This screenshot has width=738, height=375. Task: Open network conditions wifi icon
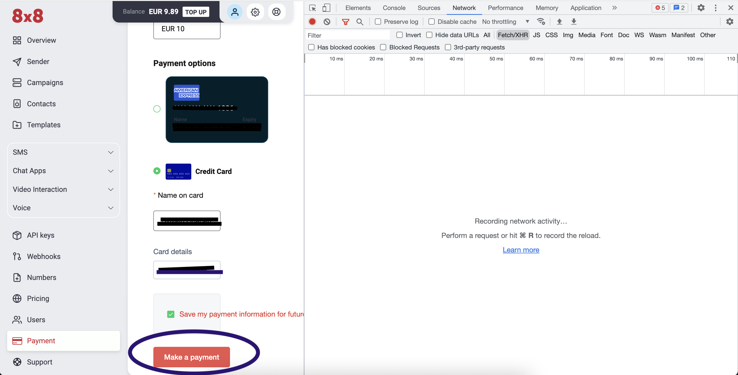541,22
